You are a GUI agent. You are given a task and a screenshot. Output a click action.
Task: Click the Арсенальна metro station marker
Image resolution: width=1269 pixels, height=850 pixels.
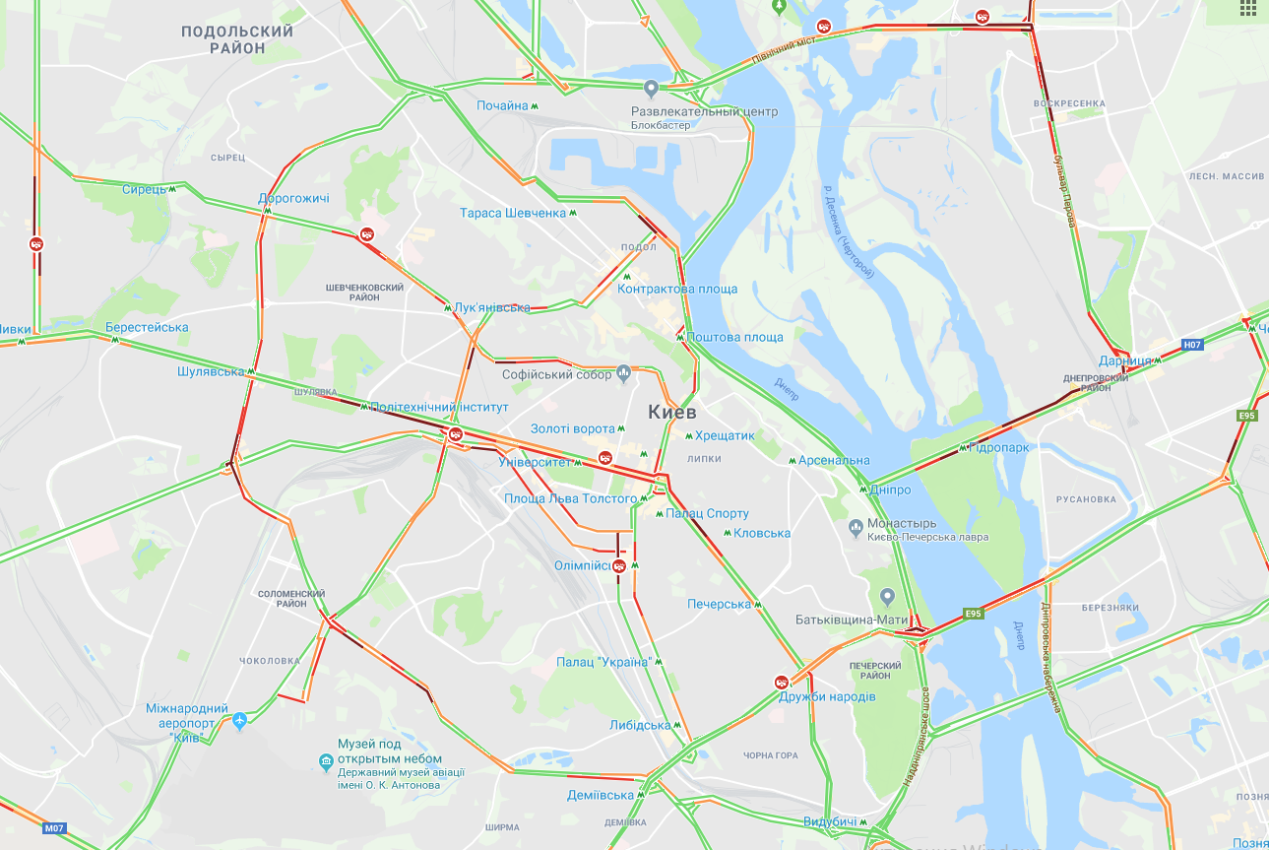tap(792, 460)
